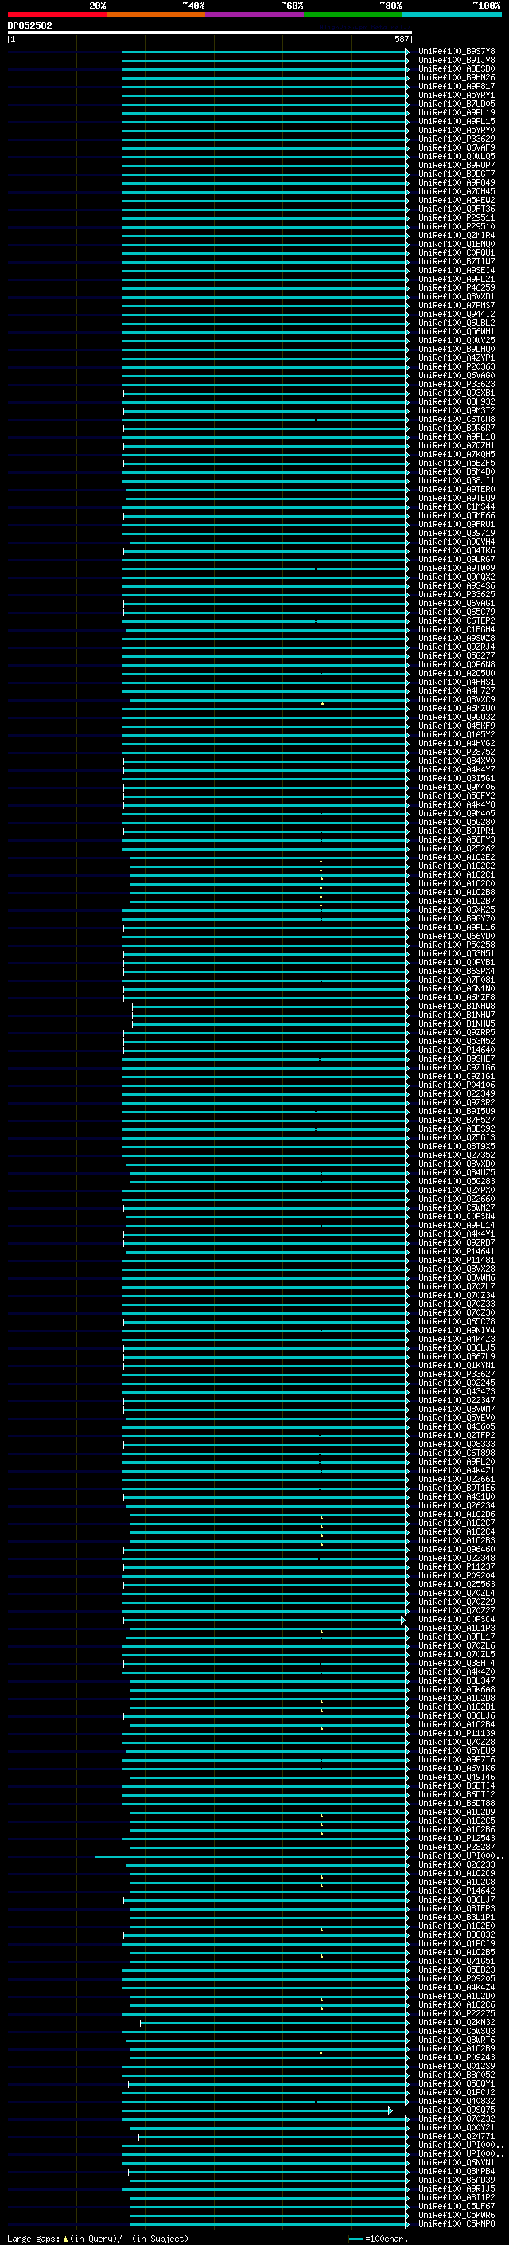Click the query end position 587

pyautogui.click(x=402, y=40)
